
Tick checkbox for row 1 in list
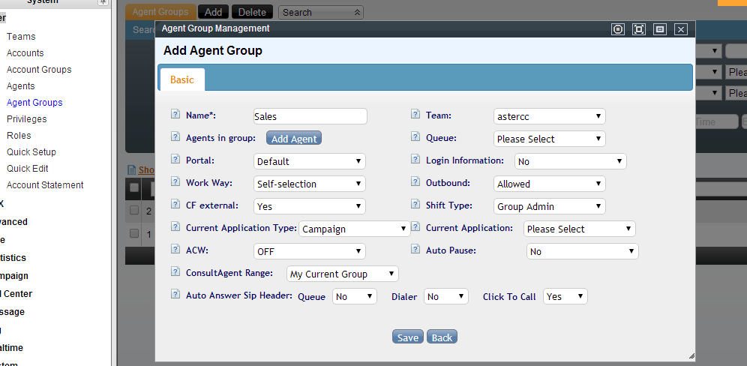(134, 233)
